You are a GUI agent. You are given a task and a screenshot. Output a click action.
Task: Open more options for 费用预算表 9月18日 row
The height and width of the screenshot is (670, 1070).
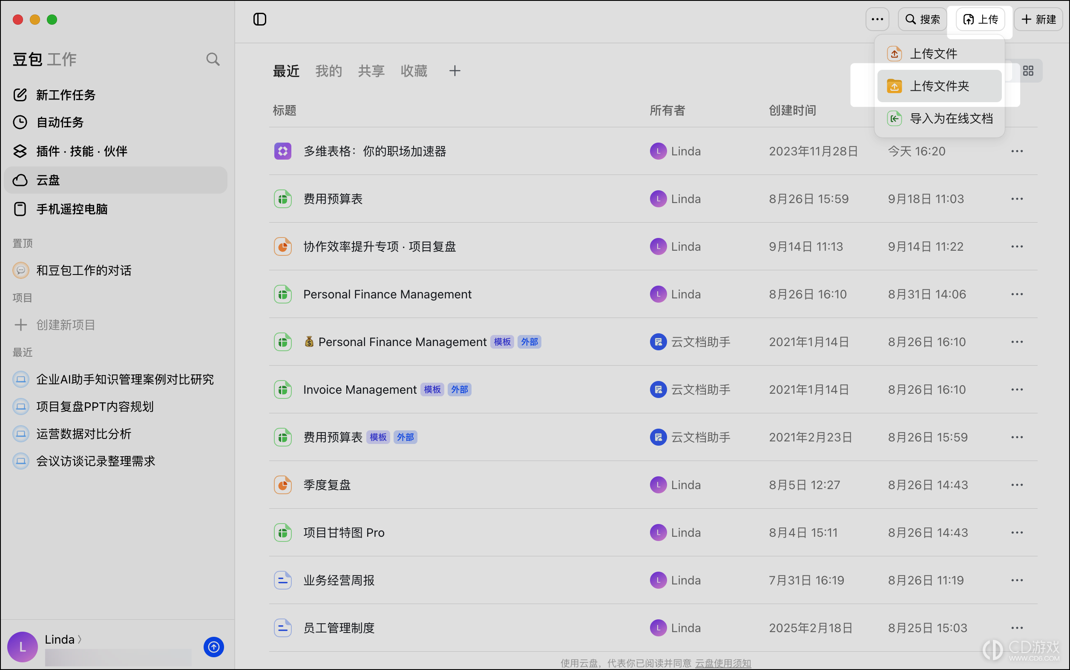pyautogui.click(x=1017, y=198)
